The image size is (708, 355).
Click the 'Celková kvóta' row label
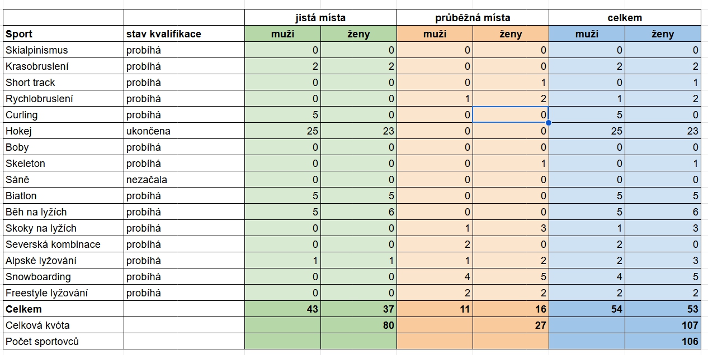64,325
